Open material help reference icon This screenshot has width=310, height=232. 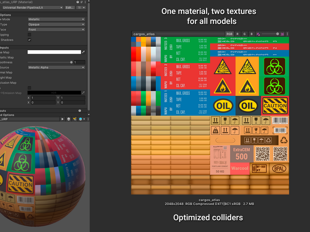point(78,2)
